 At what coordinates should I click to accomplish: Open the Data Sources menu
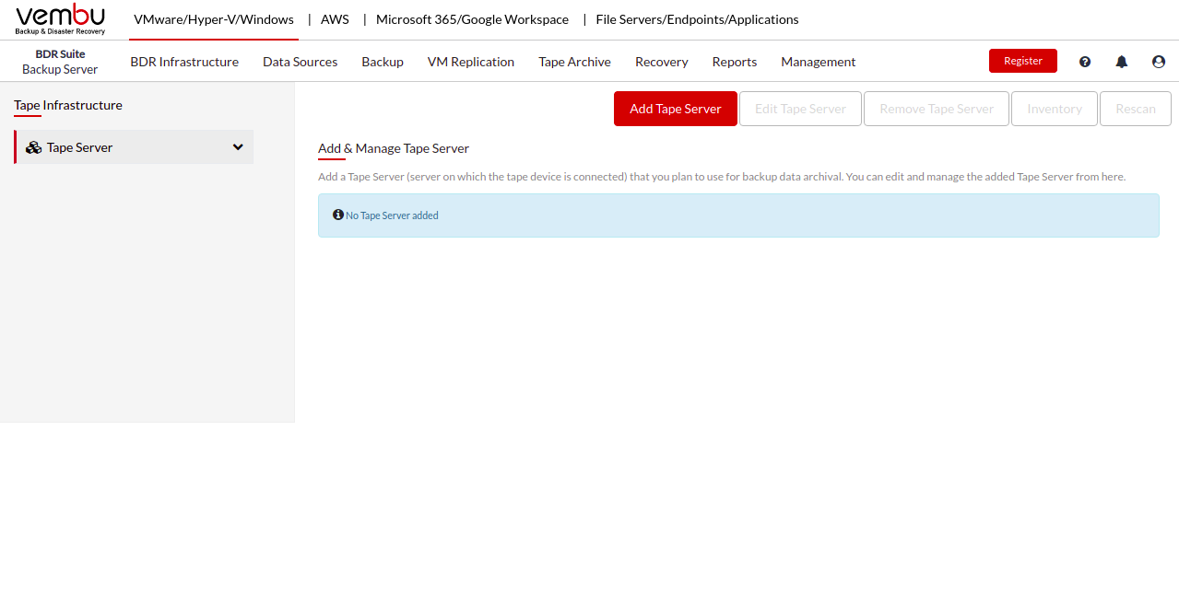pyautogui.click(x=300, y=62)
